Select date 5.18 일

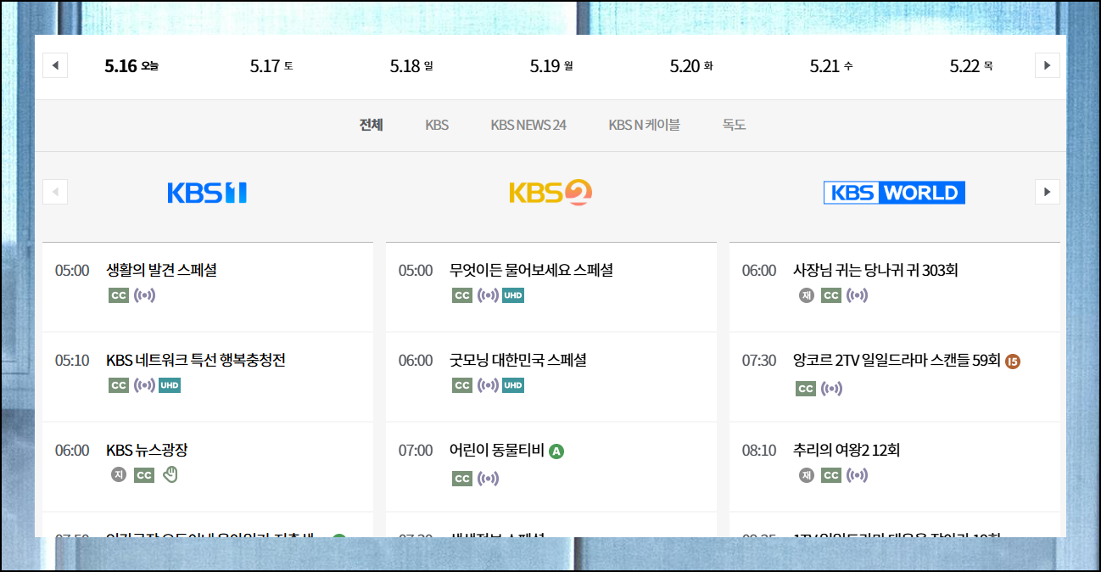click(411, 65)
